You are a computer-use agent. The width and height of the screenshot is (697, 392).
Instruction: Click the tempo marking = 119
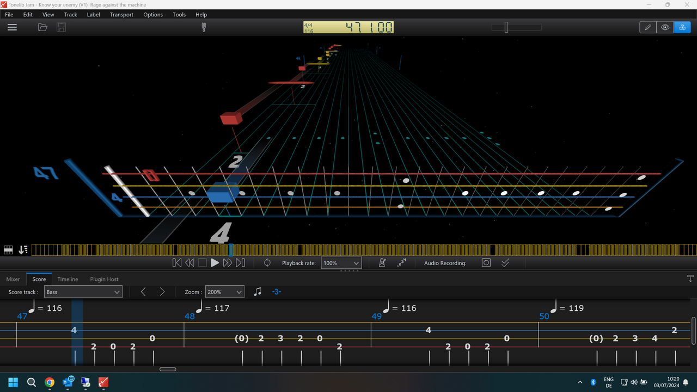pos(567,308)
